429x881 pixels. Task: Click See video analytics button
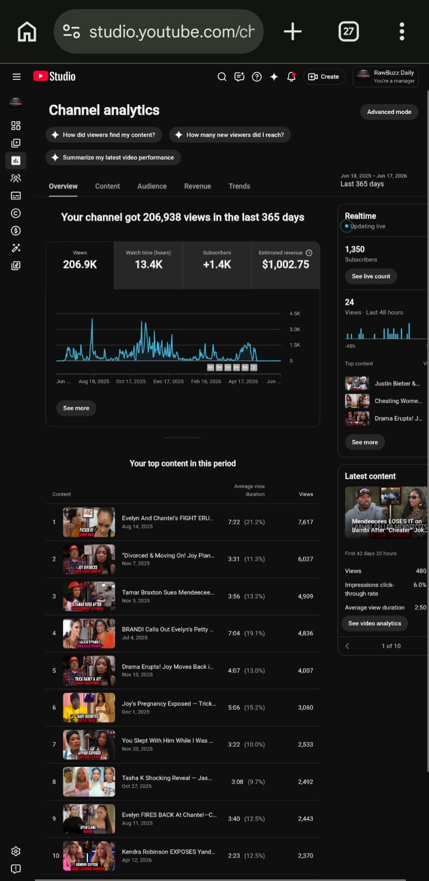(x=374, y=623)
